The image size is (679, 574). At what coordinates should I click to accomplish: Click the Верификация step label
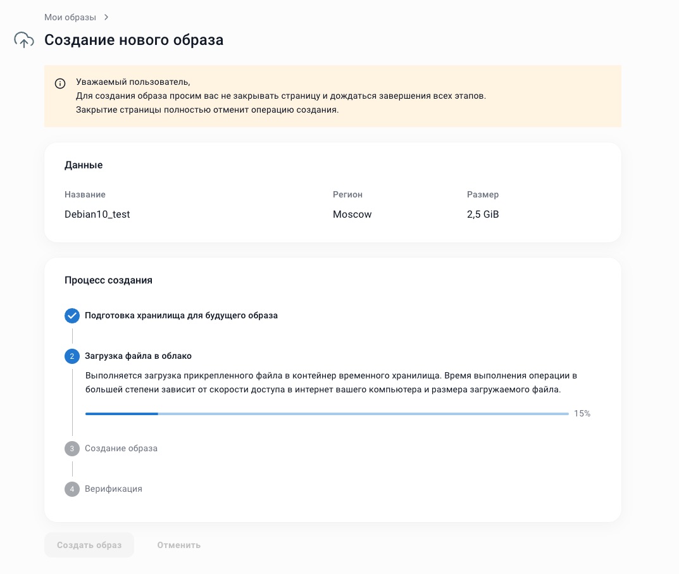point(113,489)
